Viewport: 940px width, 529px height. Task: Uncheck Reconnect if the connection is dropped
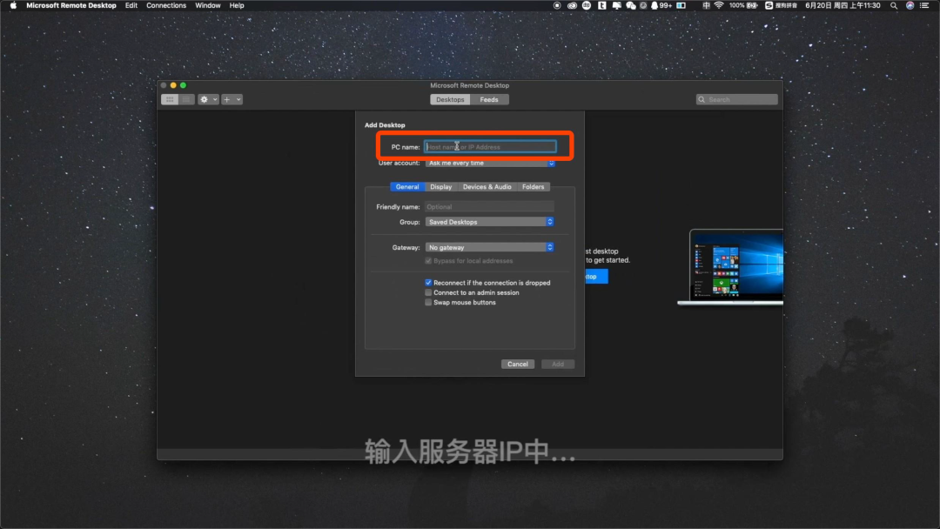(x=428, y=283)
